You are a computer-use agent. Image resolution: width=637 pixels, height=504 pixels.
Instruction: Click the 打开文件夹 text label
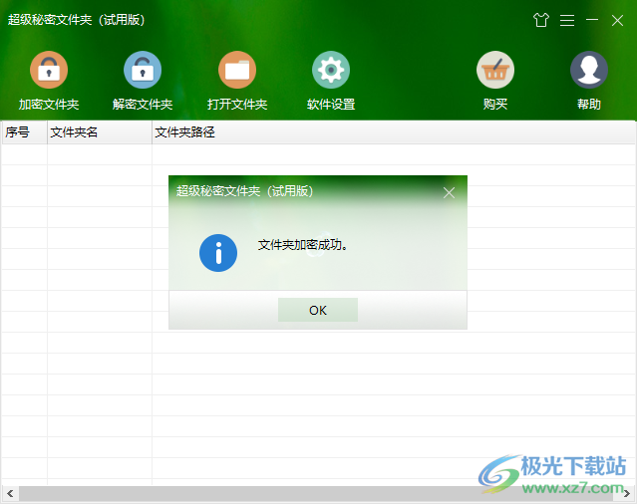[237, 105]
